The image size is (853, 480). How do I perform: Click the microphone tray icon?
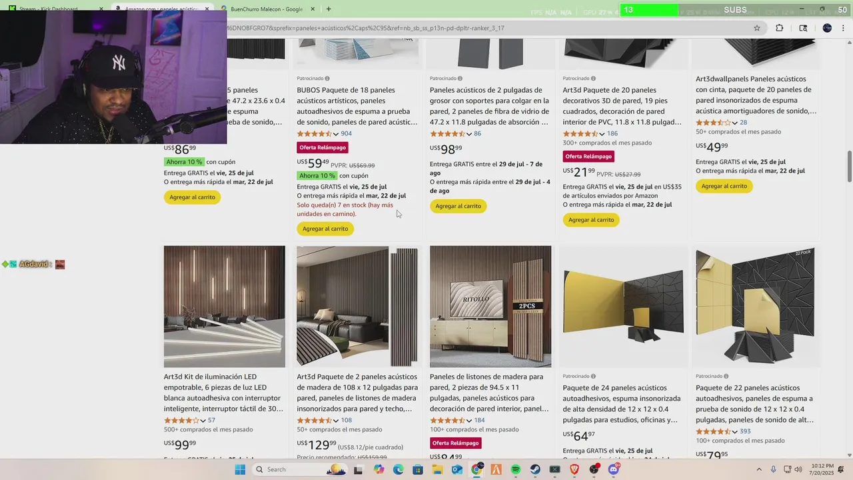773,469
